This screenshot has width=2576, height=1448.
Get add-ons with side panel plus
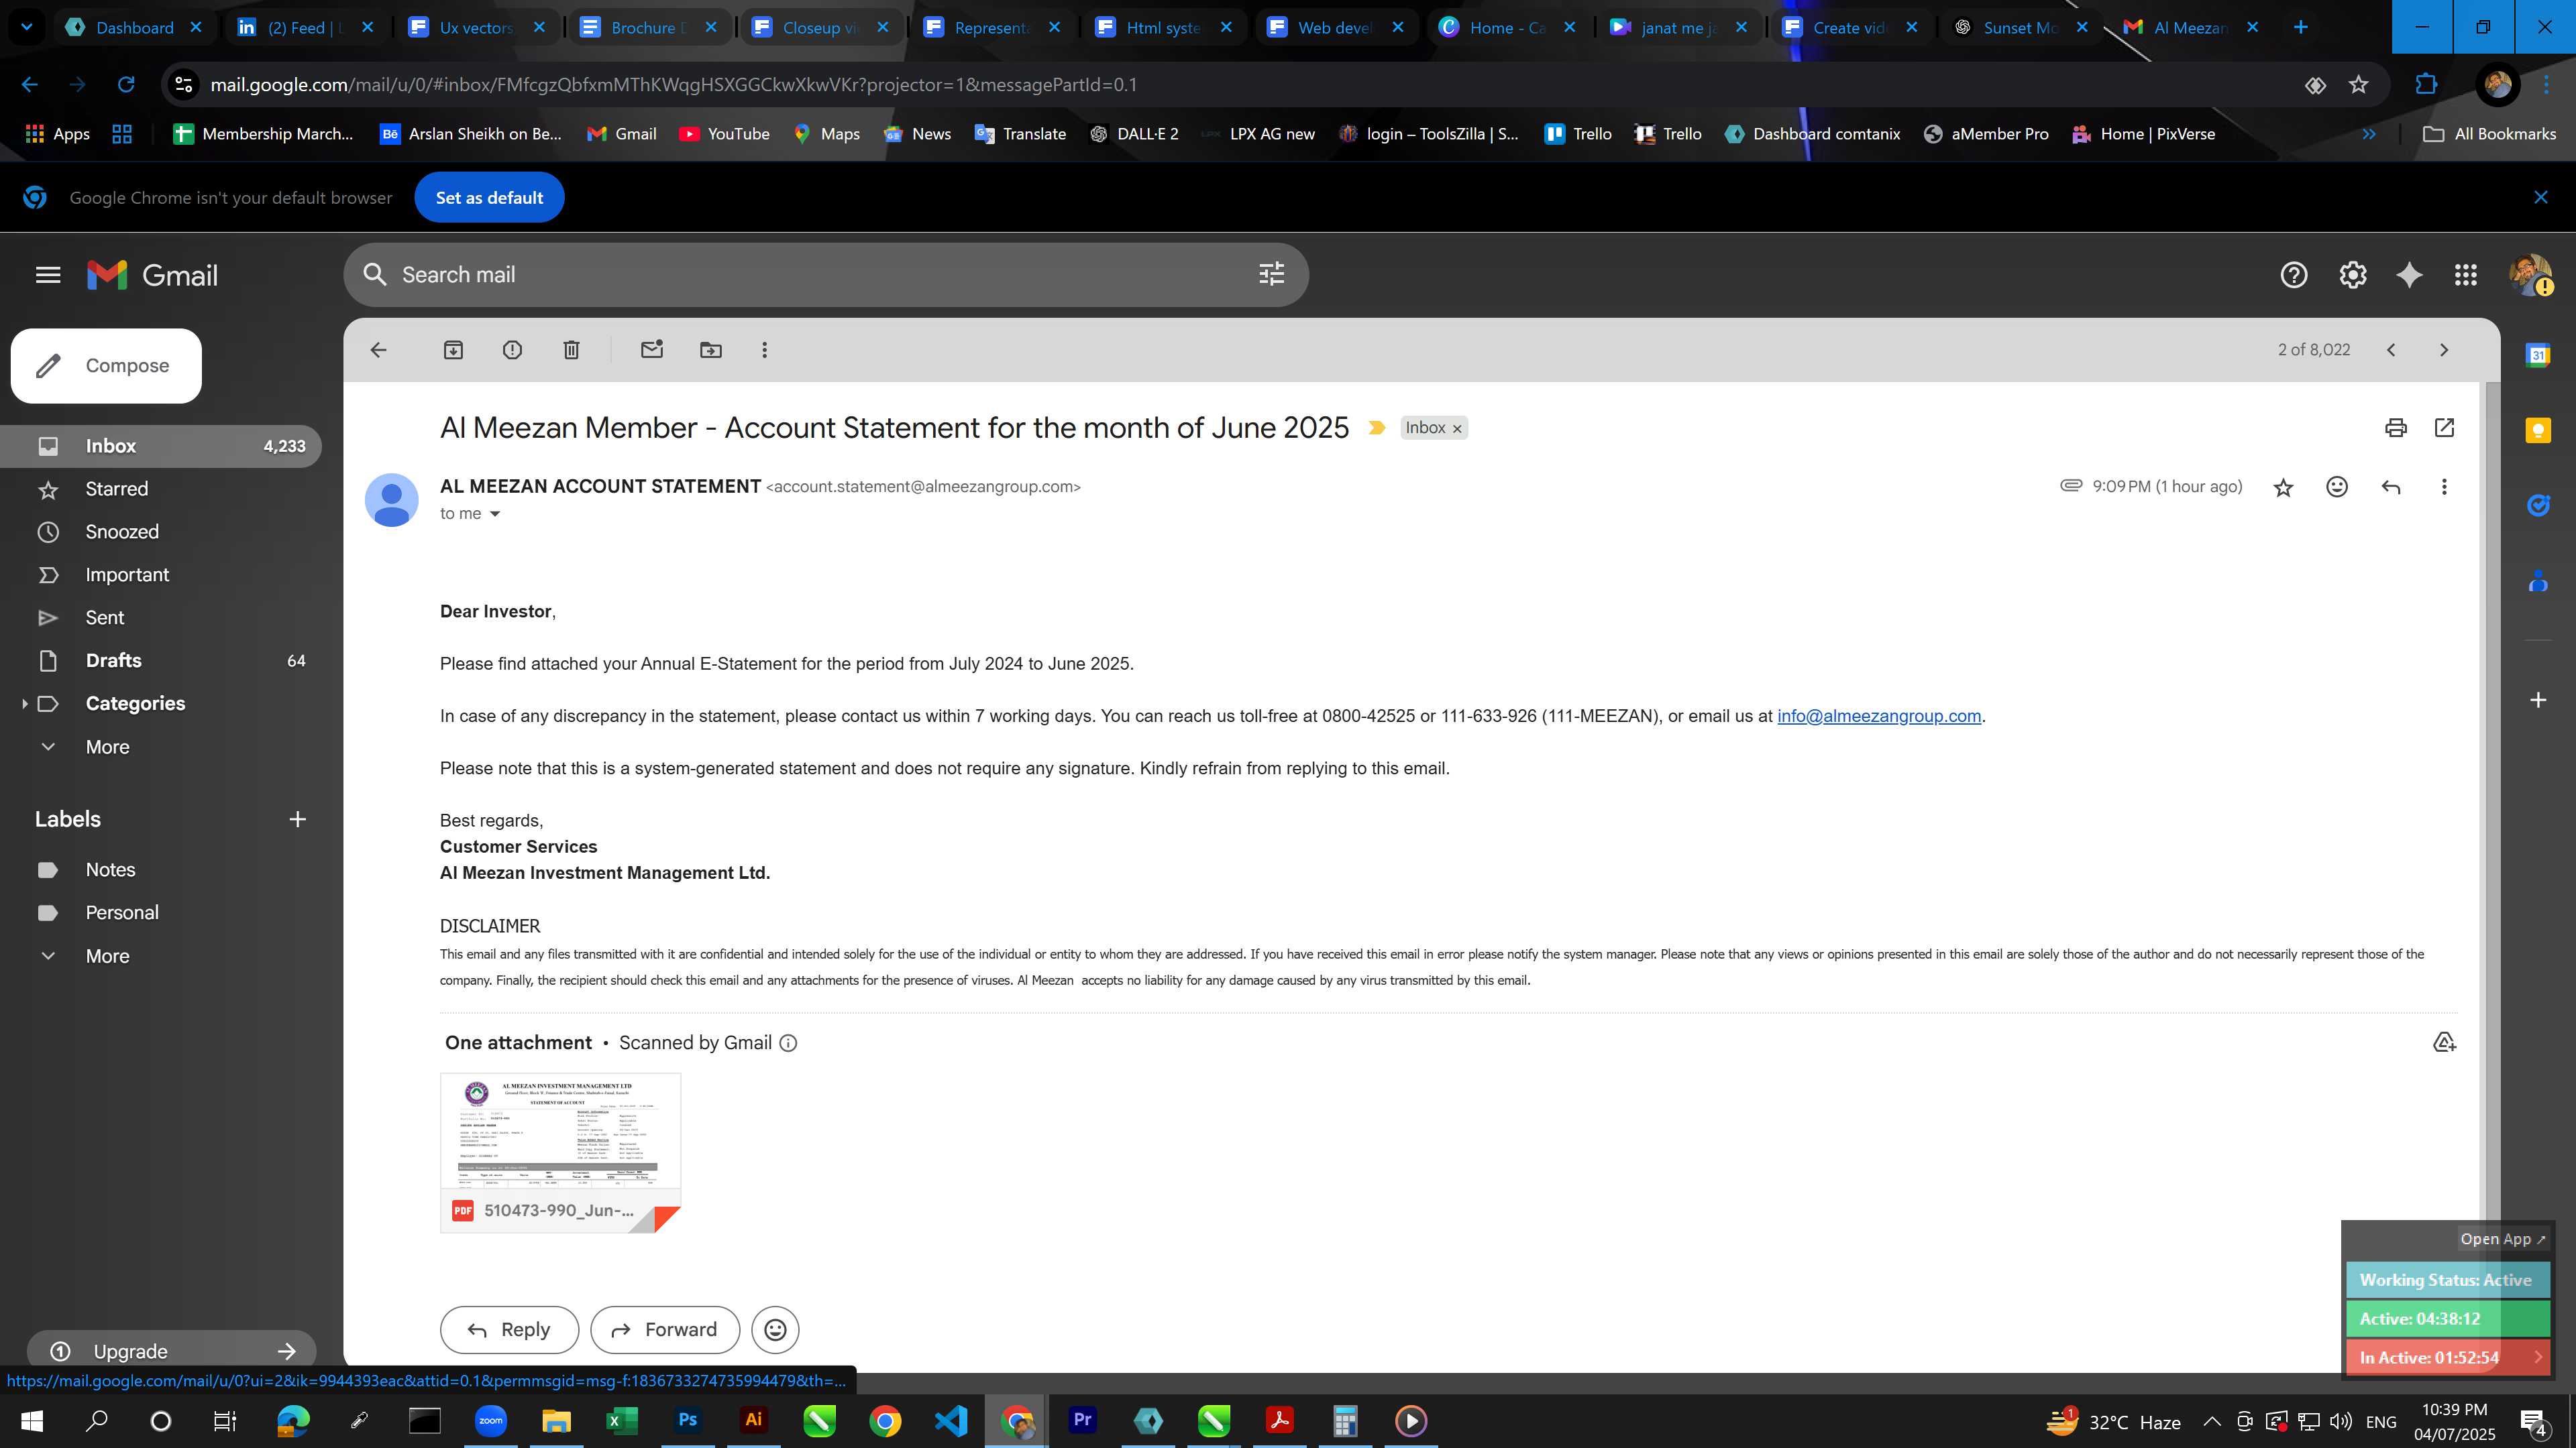tap(2538, 699)
